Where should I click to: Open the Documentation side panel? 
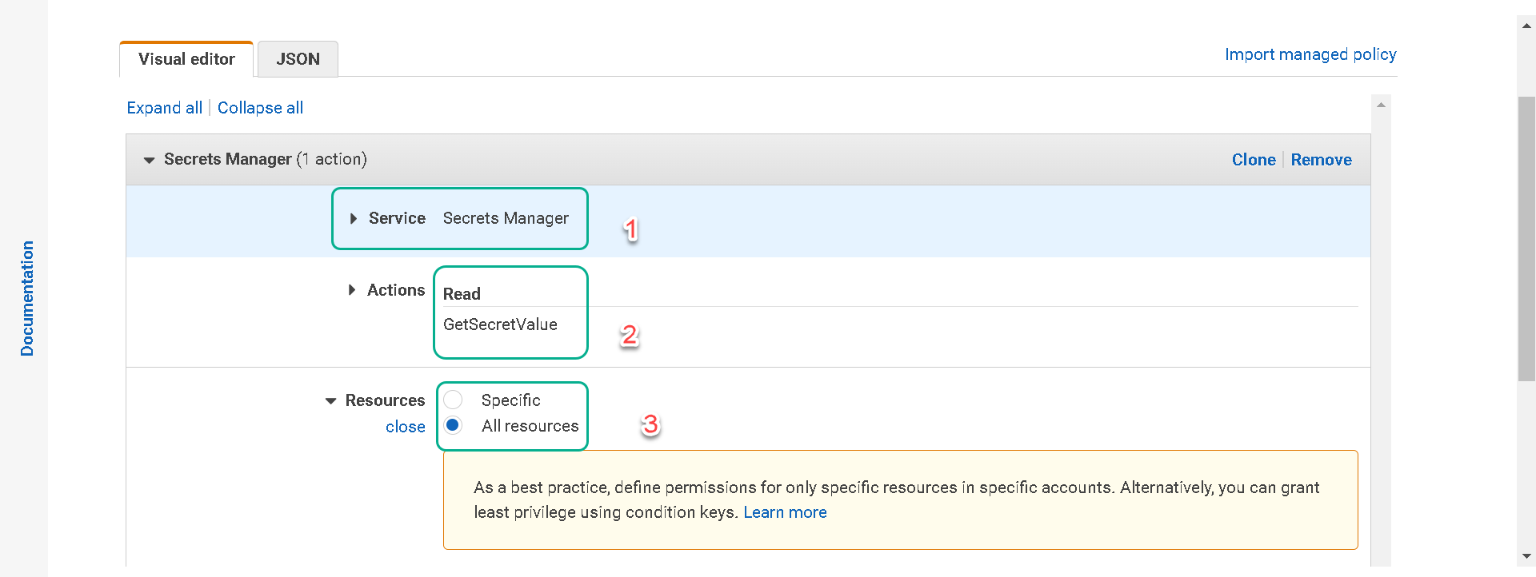[27, 298]
